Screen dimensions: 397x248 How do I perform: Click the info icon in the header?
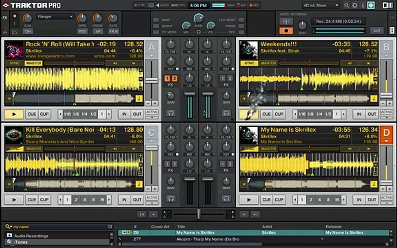(363, 5)
